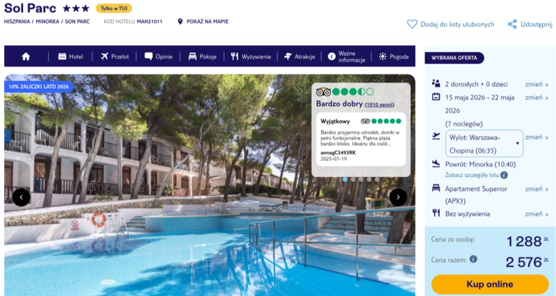Click the map pin icon Pokaż na mapie

tap(180, 22)
